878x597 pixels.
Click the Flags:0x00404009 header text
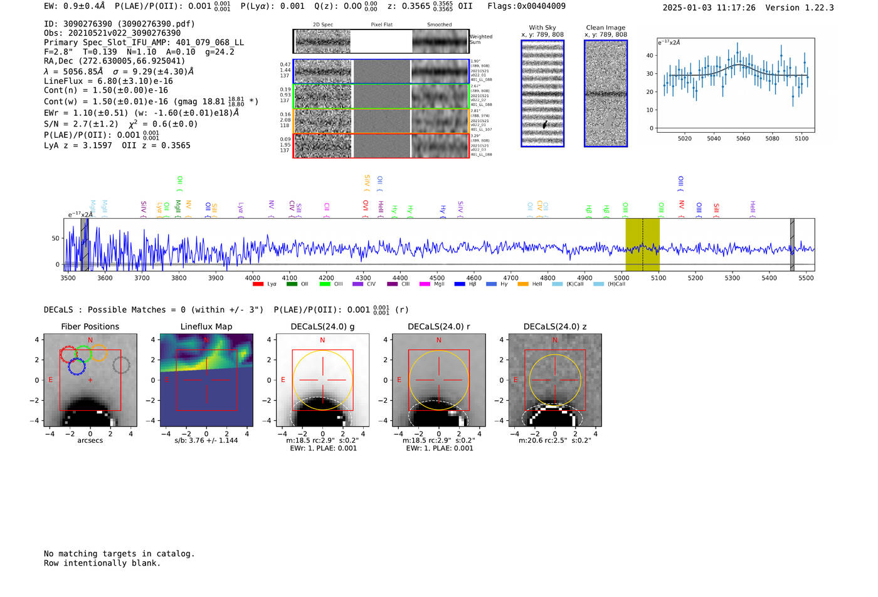point(526,6)
